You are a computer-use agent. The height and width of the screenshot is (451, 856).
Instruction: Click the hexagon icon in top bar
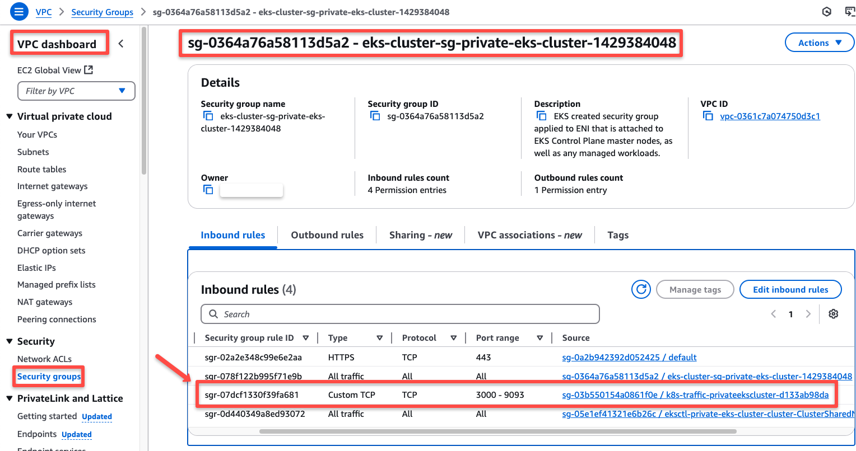tap(826, 12)
